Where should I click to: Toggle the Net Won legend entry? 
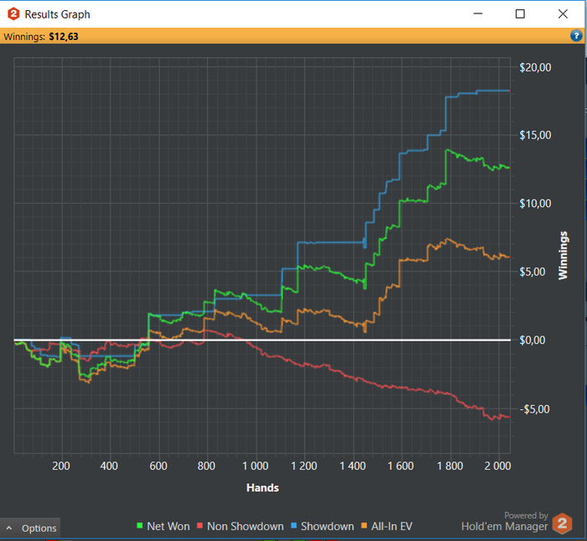pos(164,526)
